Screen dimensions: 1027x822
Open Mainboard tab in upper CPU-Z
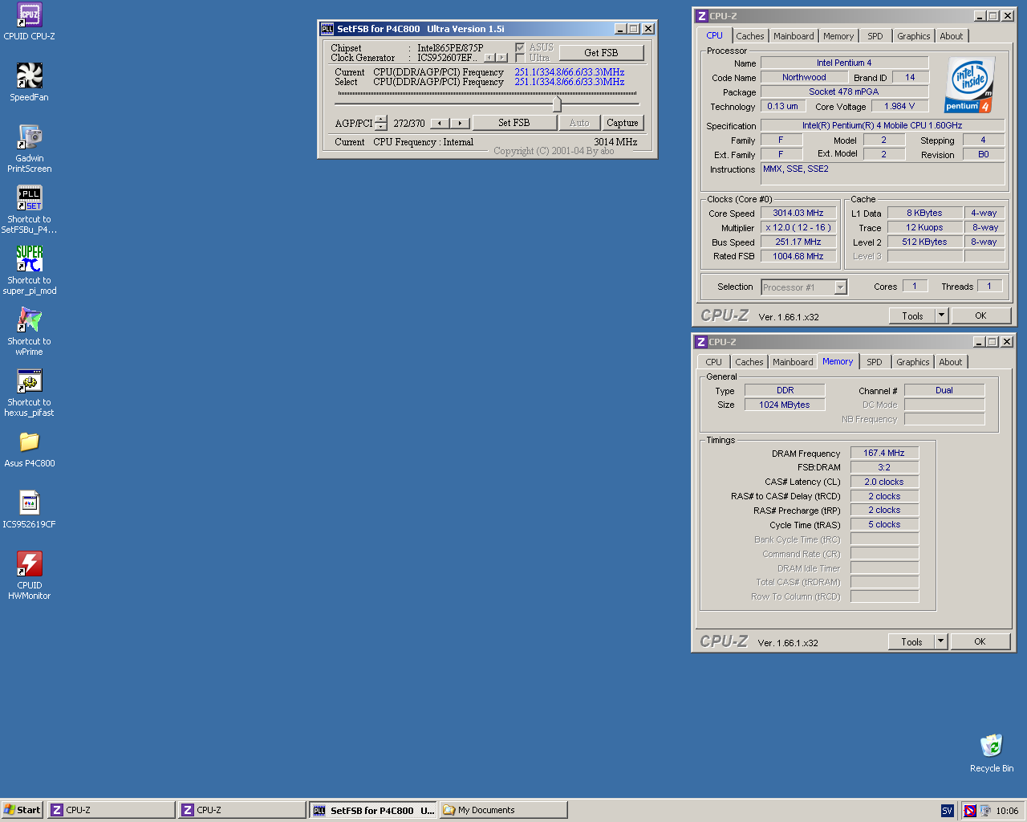tap(794, 36)
